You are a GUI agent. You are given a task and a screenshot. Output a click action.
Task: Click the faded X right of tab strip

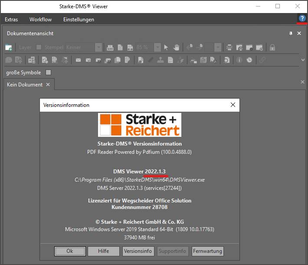302,82
